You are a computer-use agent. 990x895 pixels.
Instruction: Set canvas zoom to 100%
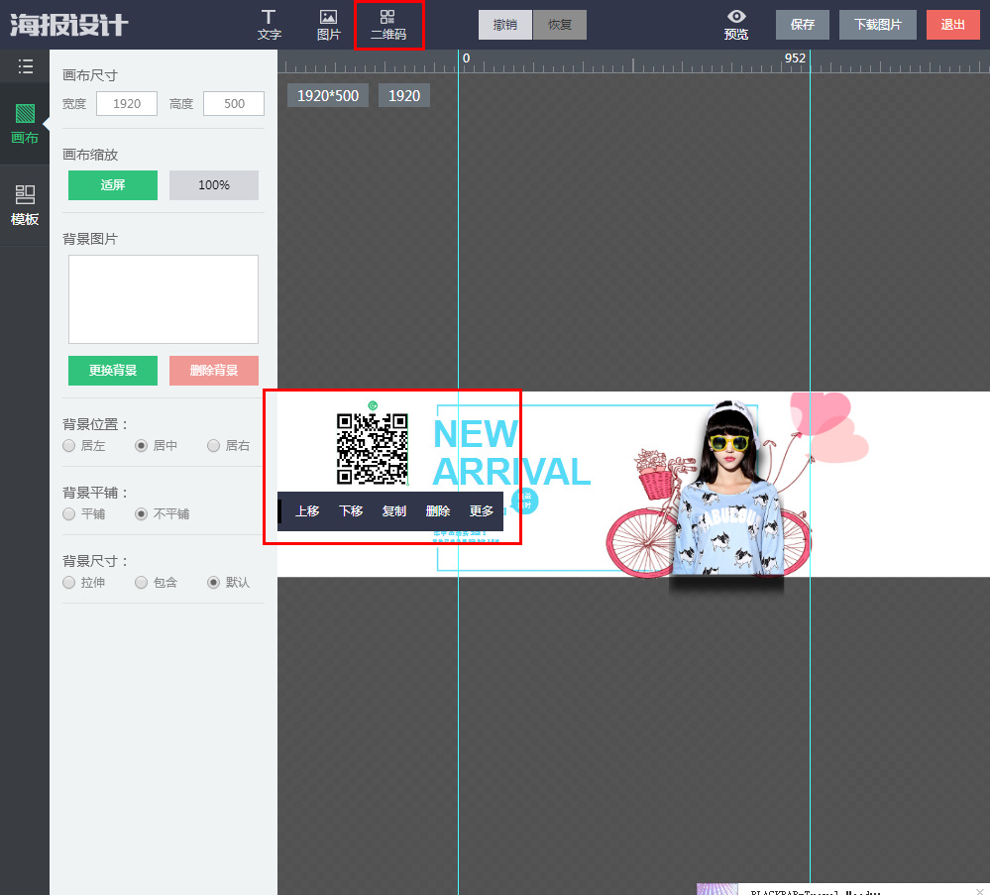[x=214, y=185]
